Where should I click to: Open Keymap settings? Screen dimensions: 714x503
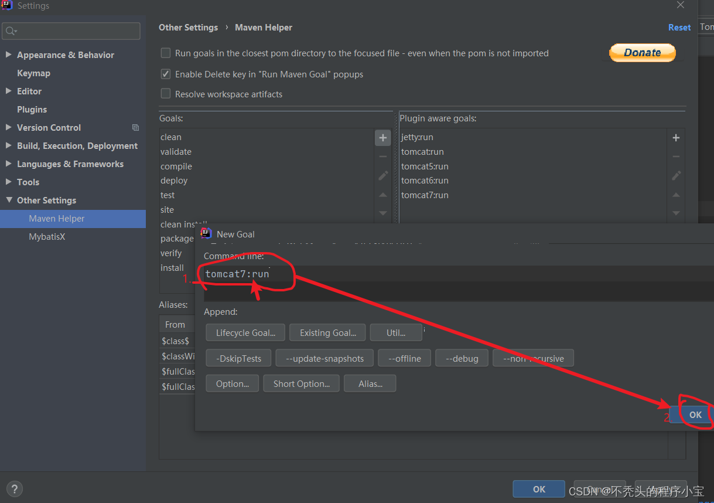[x=33, y=73]
